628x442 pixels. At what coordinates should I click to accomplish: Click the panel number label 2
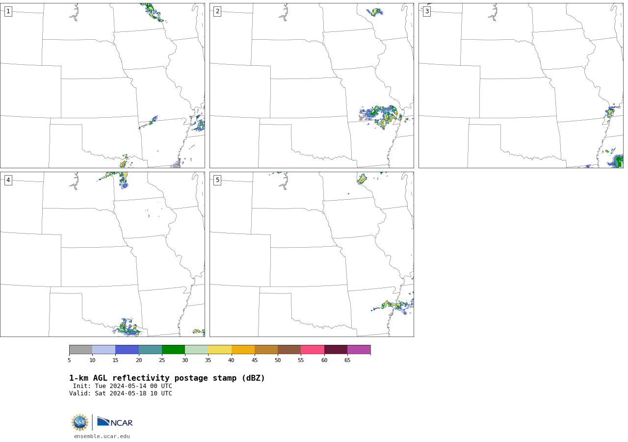tap(217, 11)
